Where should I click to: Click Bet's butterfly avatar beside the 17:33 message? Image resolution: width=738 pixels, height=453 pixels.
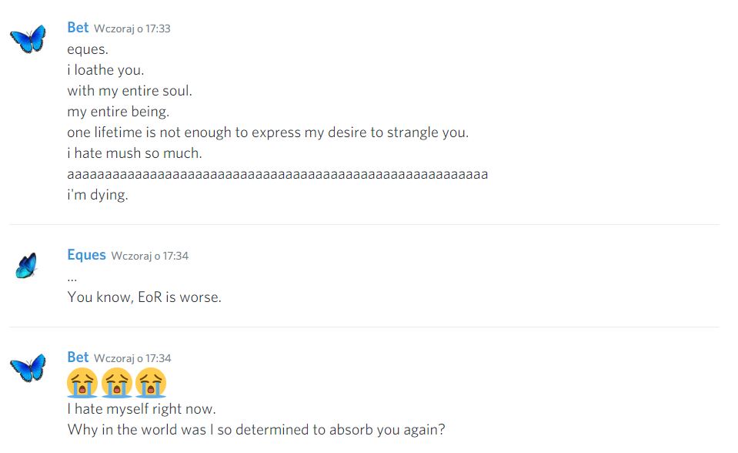click(28, 39)
